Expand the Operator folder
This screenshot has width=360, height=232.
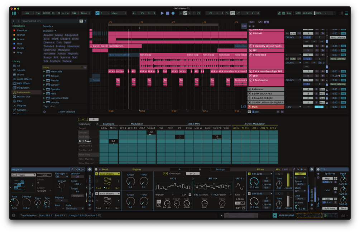[x=44, y=89]
